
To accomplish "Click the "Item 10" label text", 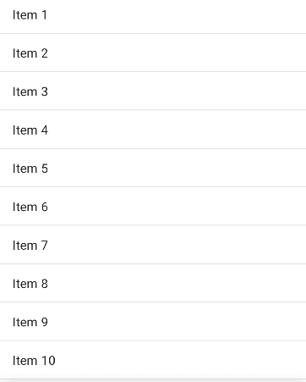I will [x=34, y=361].
